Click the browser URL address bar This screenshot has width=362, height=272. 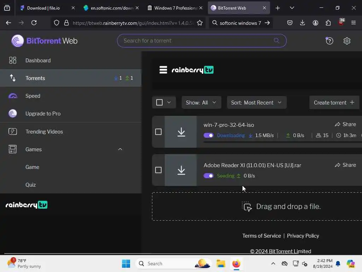click(x=132, y=23)
